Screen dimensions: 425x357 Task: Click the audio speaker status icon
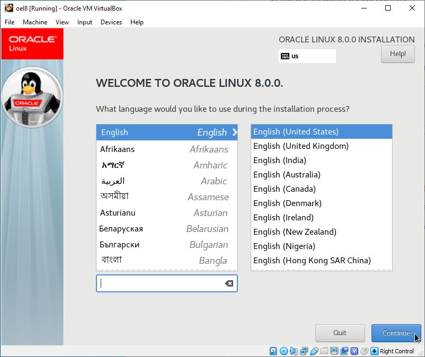click(294, 351)
